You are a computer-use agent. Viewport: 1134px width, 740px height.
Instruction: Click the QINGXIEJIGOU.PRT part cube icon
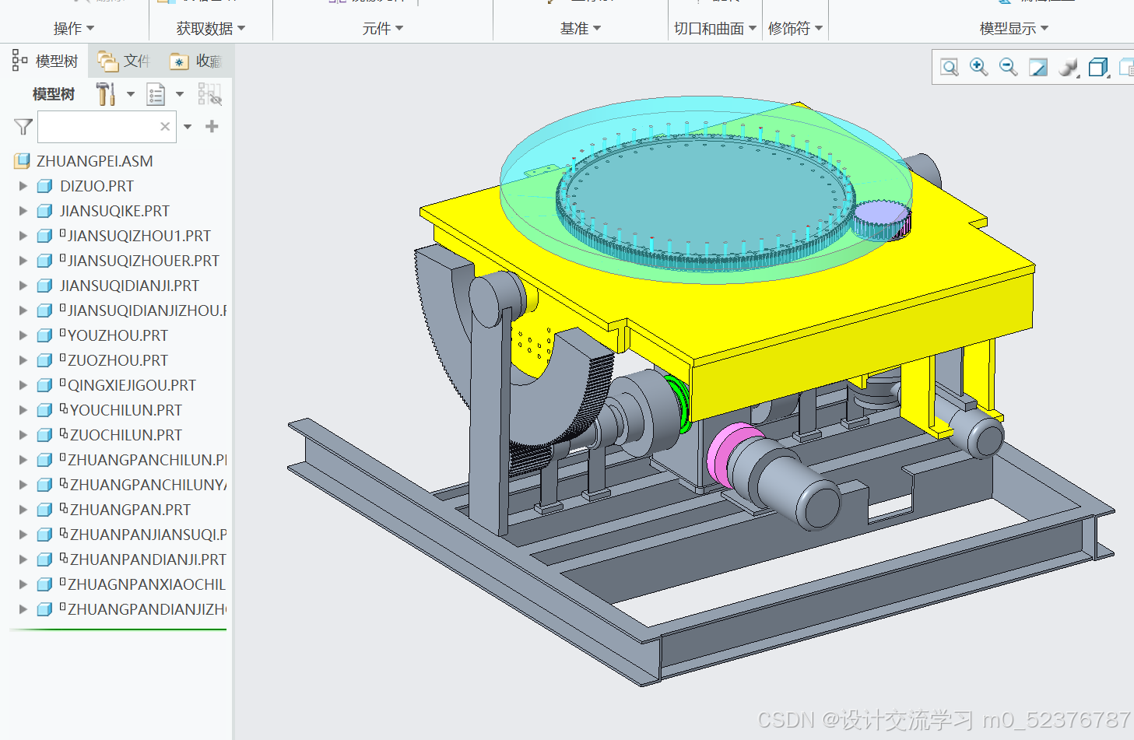45,385
